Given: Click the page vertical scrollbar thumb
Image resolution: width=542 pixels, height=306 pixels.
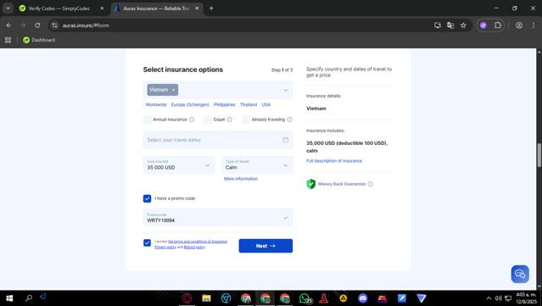Looking at the screenshot, I should [539, 155].
